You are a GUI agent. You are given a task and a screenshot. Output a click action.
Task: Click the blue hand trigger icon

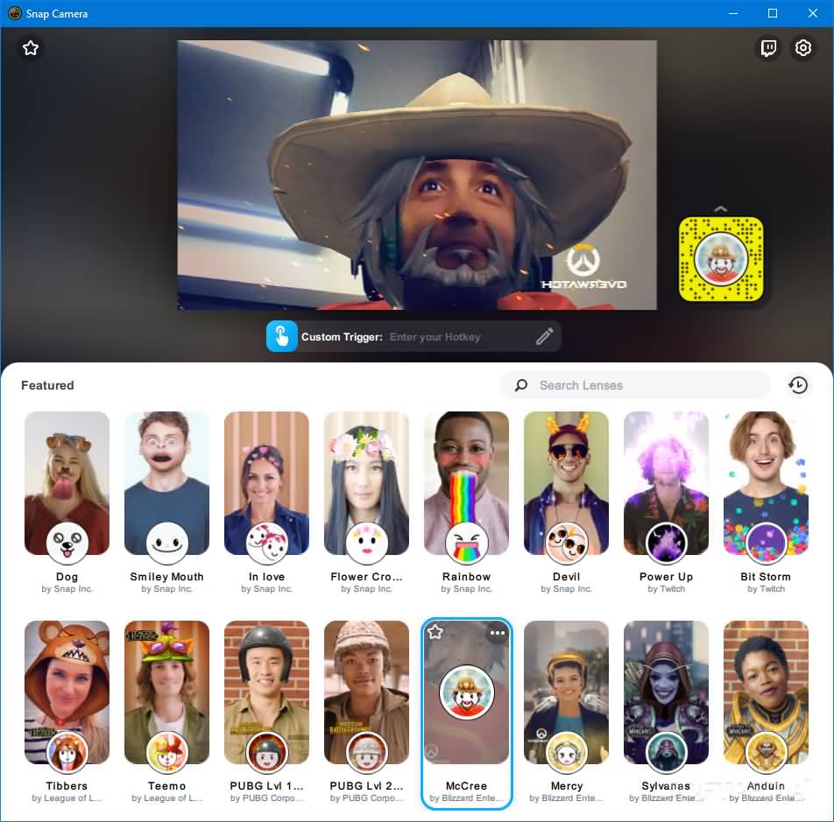point(282,336)
